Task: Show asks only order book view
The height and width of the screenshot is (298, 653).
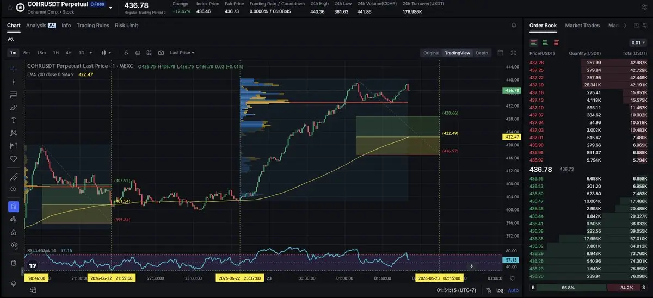Action: [x=556, y=42]
